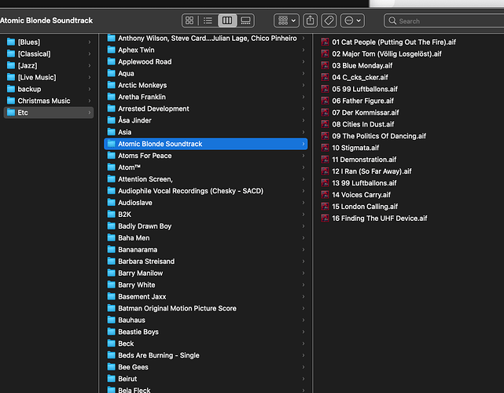504x393 pixels.
Task: Click the Edit Tags toolbar icon
Action: coord(329,20)
